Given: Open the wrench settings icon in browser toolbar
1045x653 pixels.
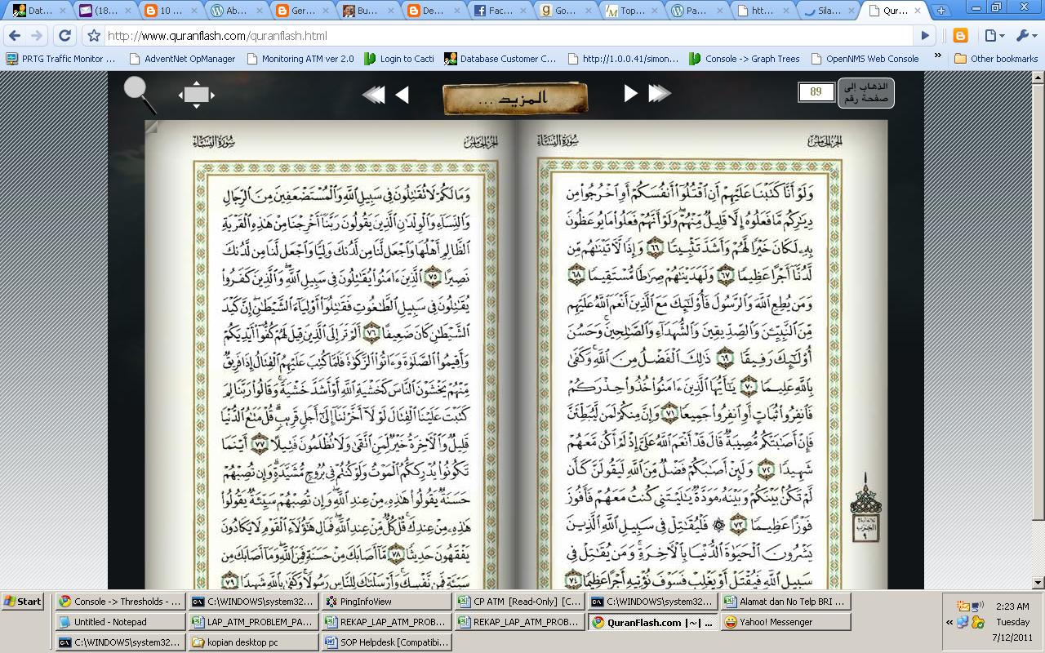Looking at the screenshot, I should click(x=1021, y=36).
